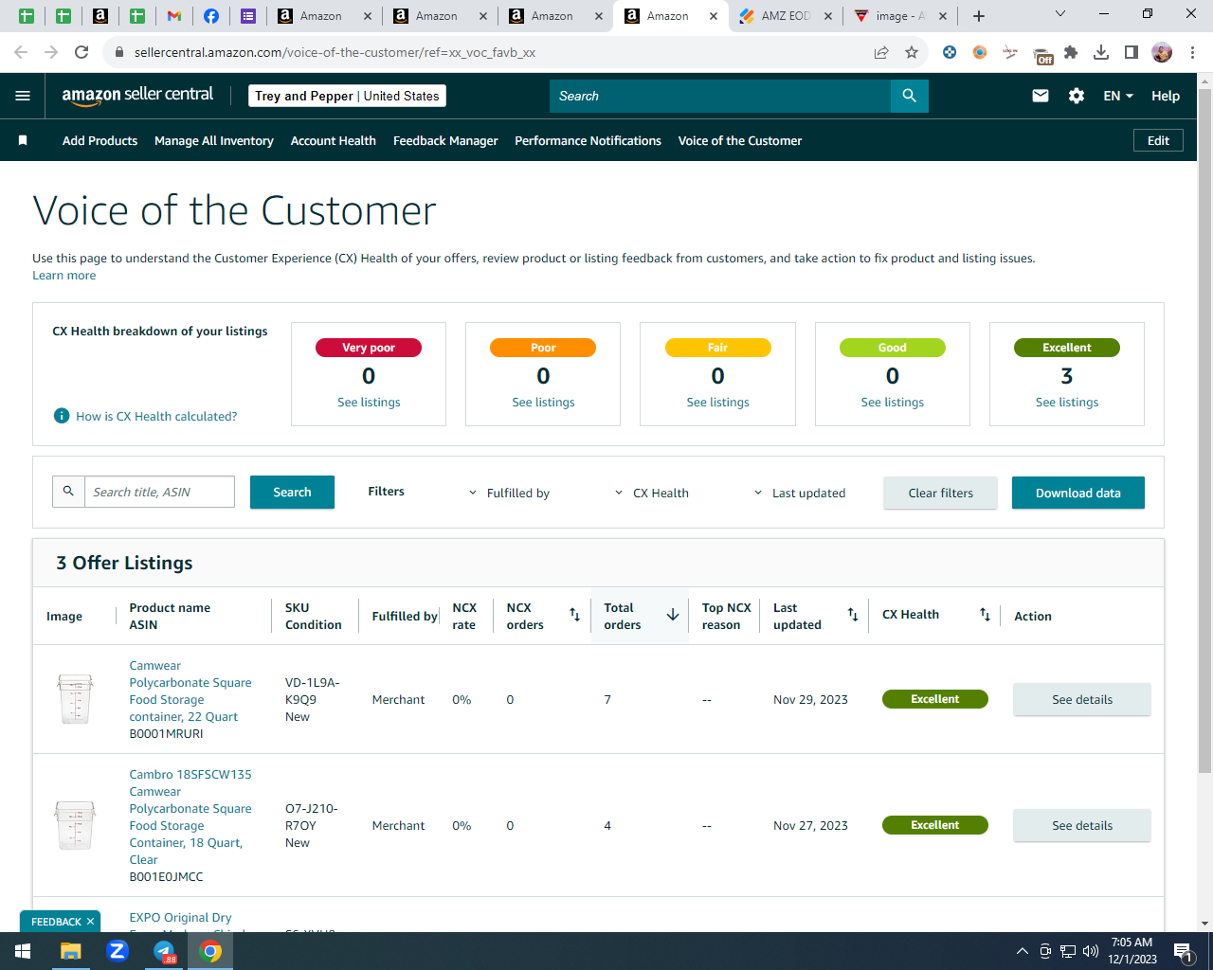Click the bookmark icon before Add Products
1213x970 pixels.
click(x=23, y=140)
